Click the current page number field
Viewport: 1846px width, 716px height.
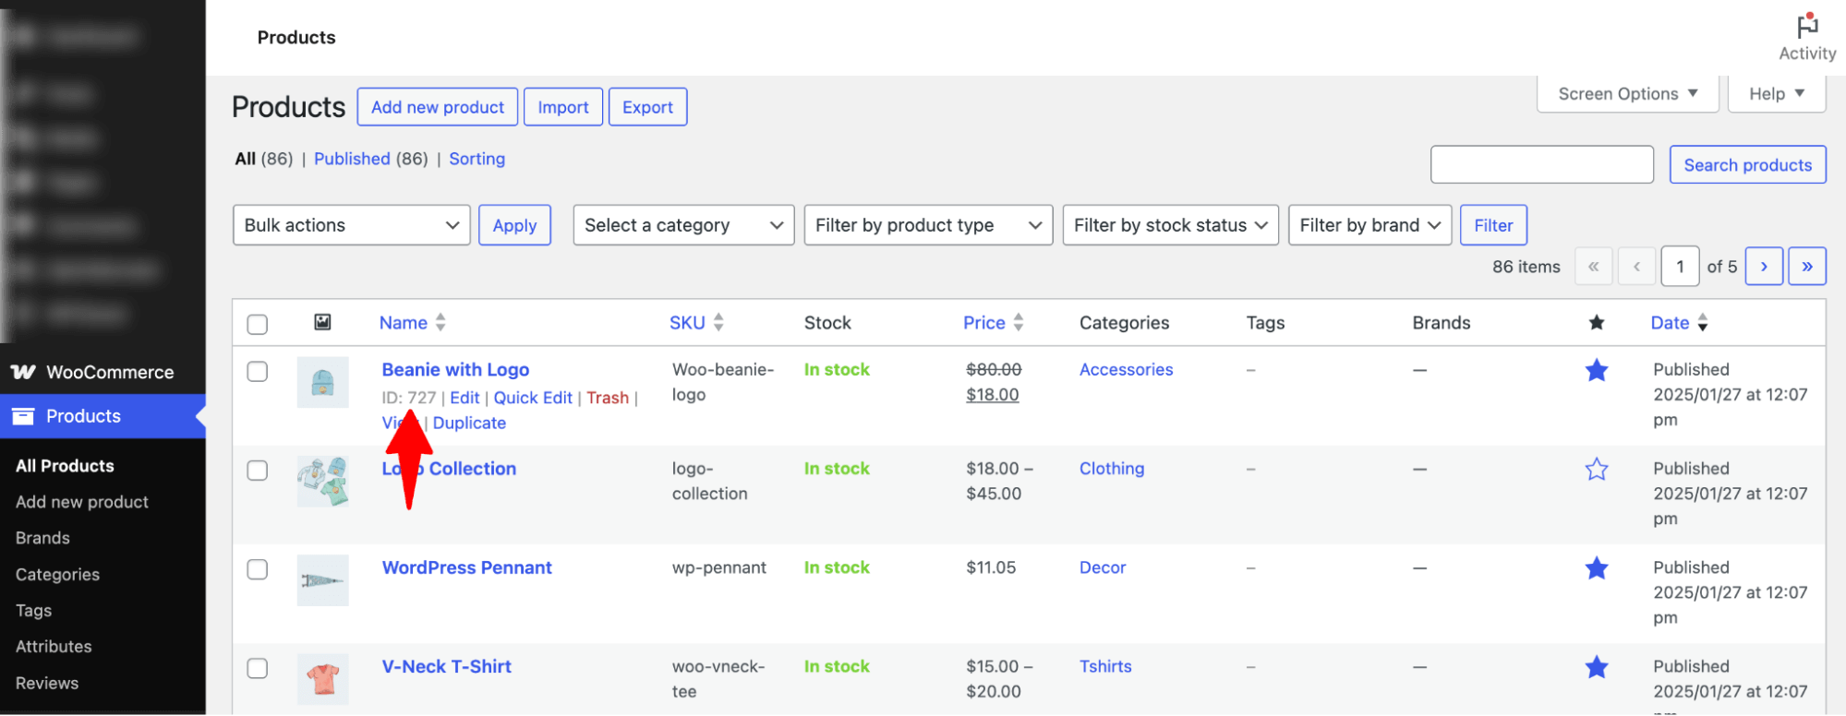tap(1680, 267)
